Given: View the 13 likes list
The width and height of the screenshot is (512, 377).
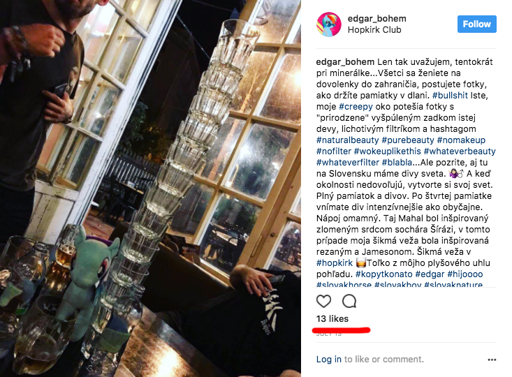Looking at the screenshot, I should click(x=332, y=318).
